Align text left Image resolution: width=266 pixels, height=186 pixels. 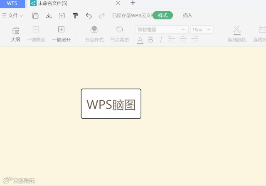[172, 40]
